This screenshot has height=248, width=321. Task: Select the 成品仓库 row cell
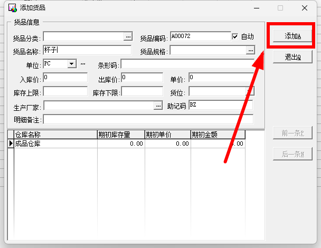[x=55, y=144]
